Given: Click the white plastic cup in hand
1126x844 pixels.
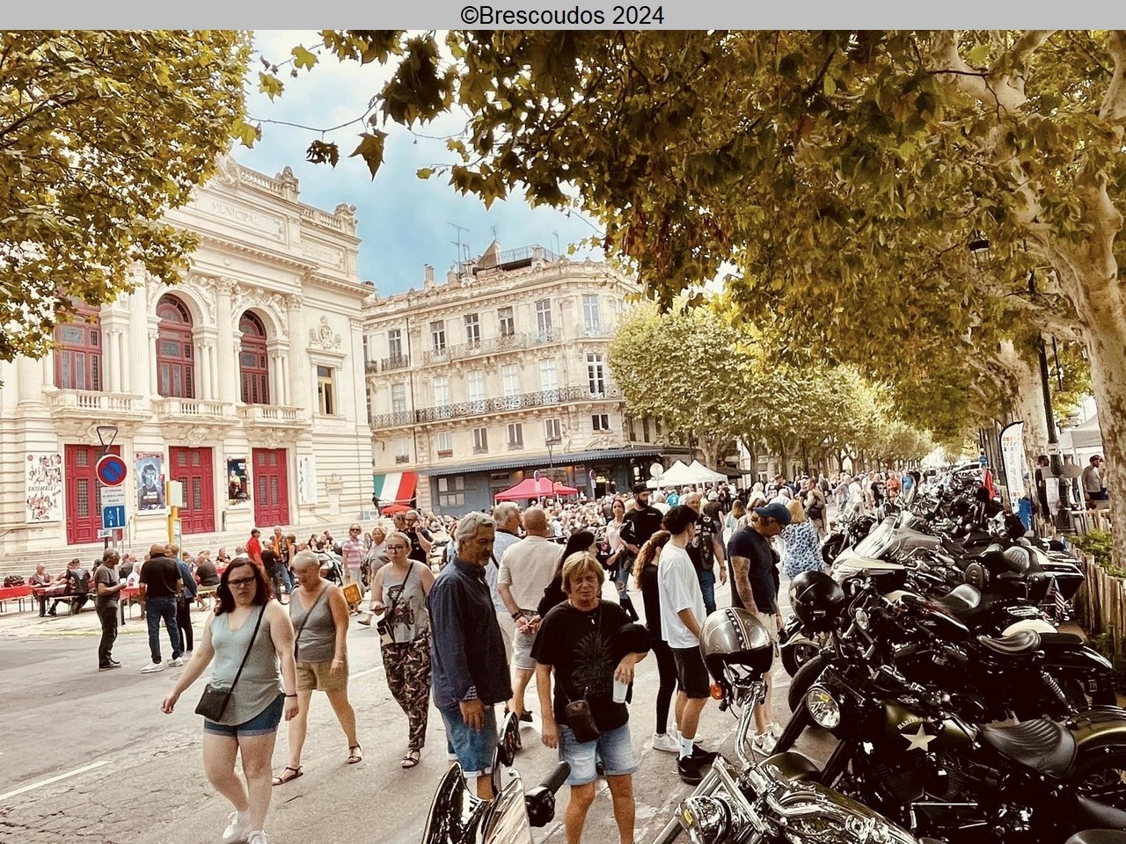Looking at the screenshot, I should pyautogui.click(x=620, y=689).
